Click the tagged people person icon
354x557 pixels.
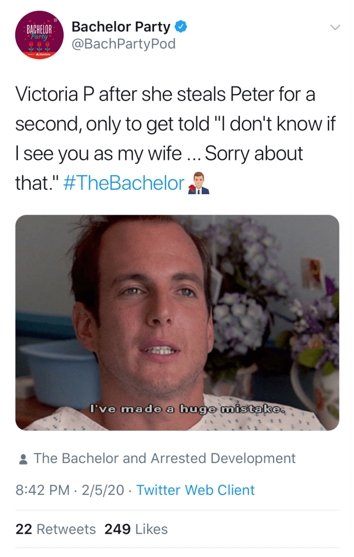23,459
